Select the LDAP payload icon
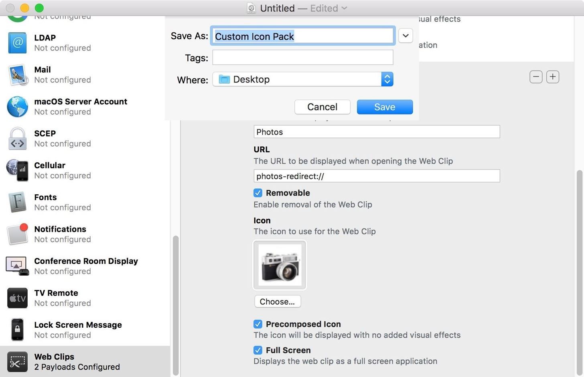 17,43
